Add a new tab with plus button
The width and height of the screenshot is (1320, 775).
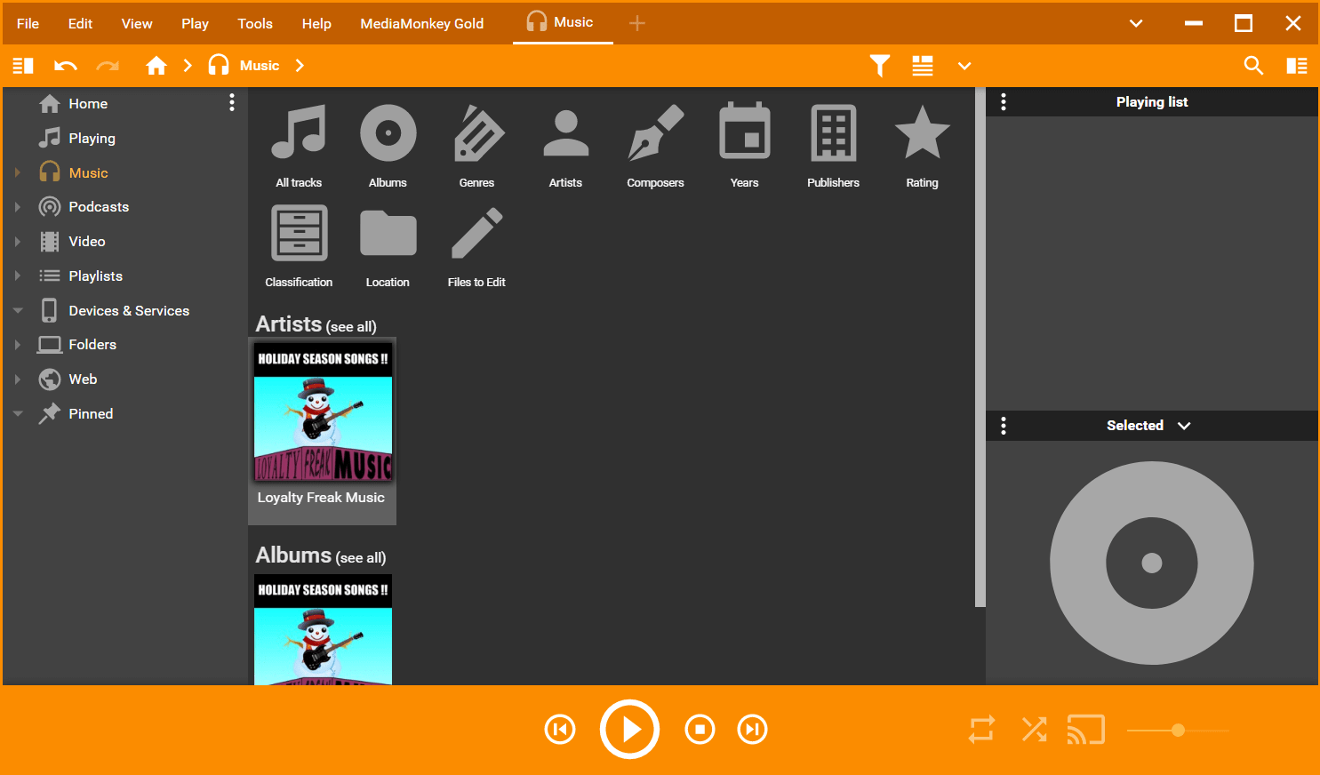(637, 23)
